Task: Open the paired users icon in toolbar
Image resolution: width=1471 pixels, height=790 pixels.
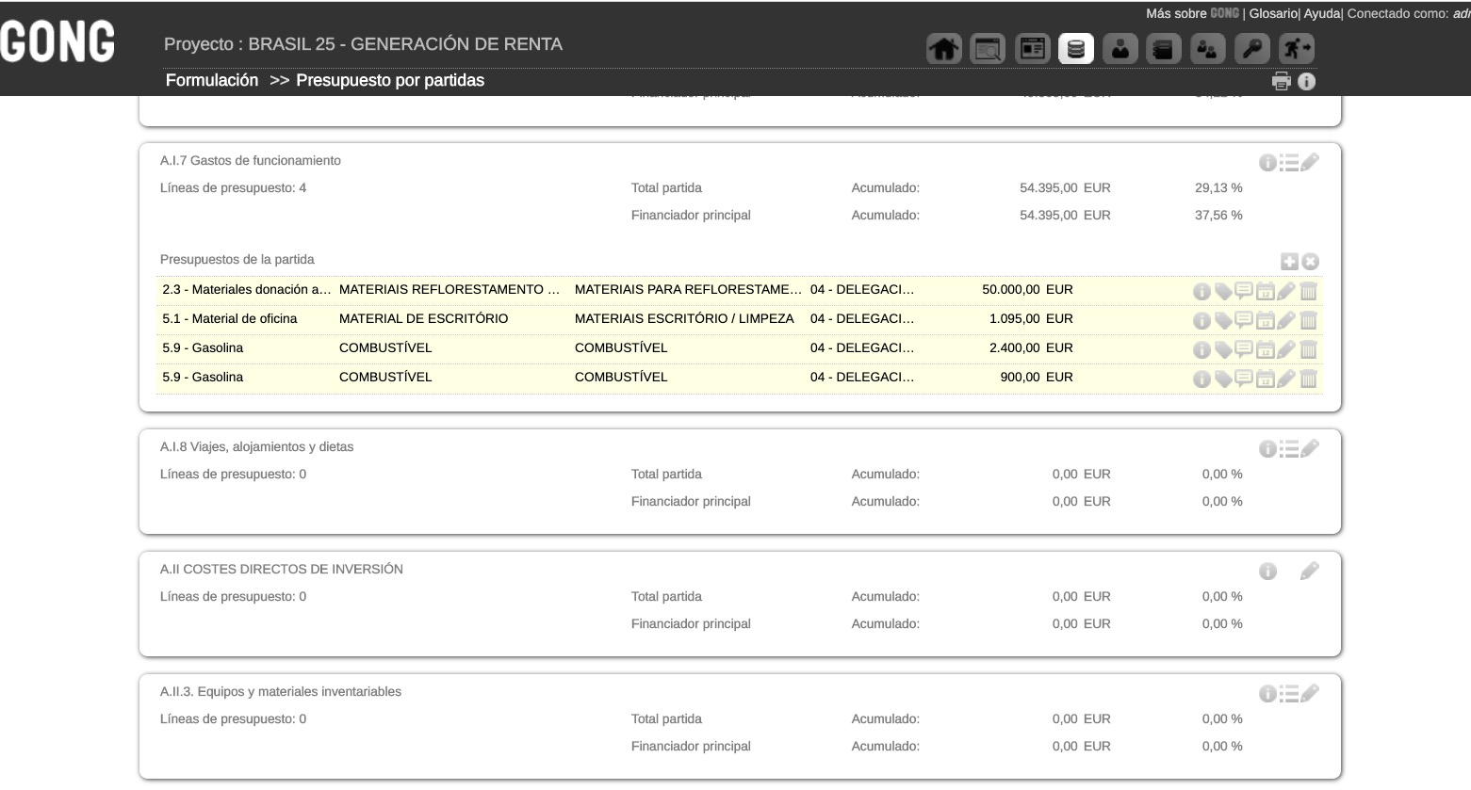Action: (x=1207, y=49)
